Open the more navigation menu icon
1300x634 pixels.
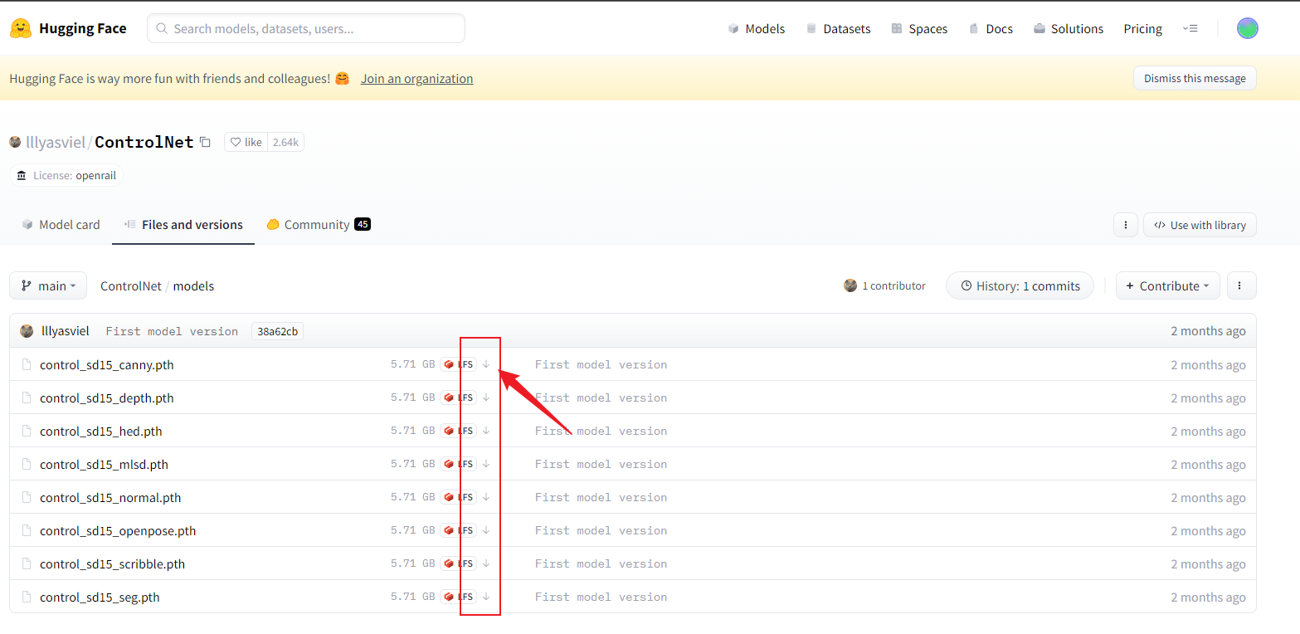(x=1190, y=28)
